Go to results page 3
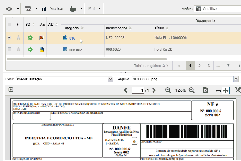241x161 pixels. pyautogui.click(x=209, y=66)
